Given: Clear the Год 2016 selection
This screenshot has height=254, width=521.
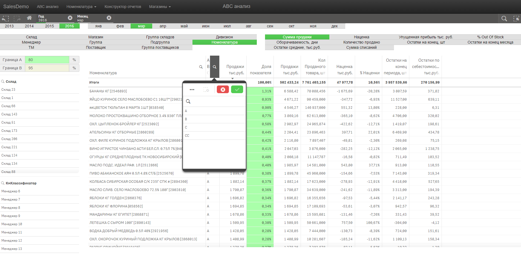Looking at the screenshot, I should 70,18.
